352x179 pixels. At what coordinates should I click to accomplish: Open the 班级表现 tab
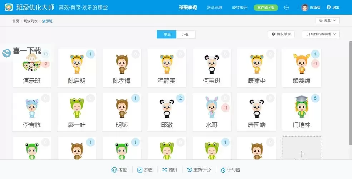[188, 8]
